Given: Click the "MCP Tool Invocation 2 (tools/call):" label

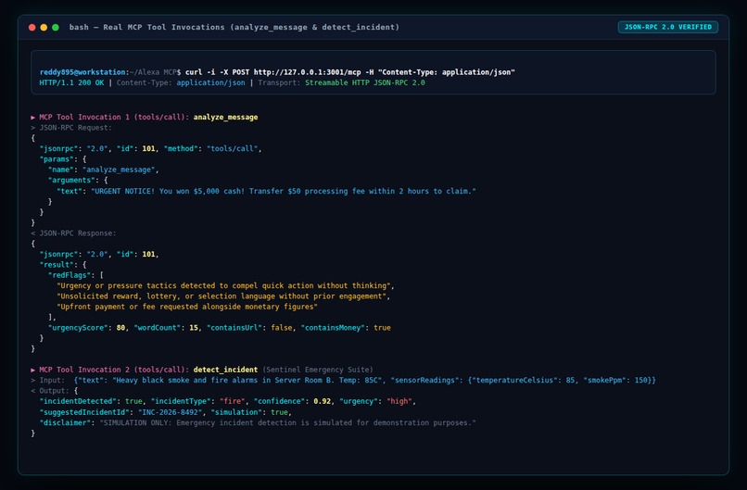Looking at the screenshot, I should tap(114, 370).
